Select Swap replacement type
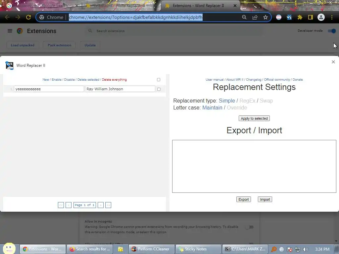339x254 pixels. 266,101
